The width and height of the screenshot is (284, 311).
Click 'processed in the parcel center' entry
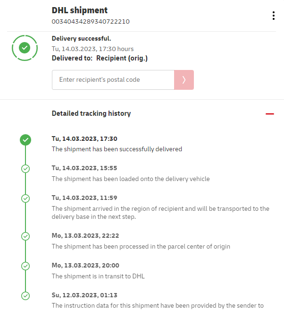(141, 246)
